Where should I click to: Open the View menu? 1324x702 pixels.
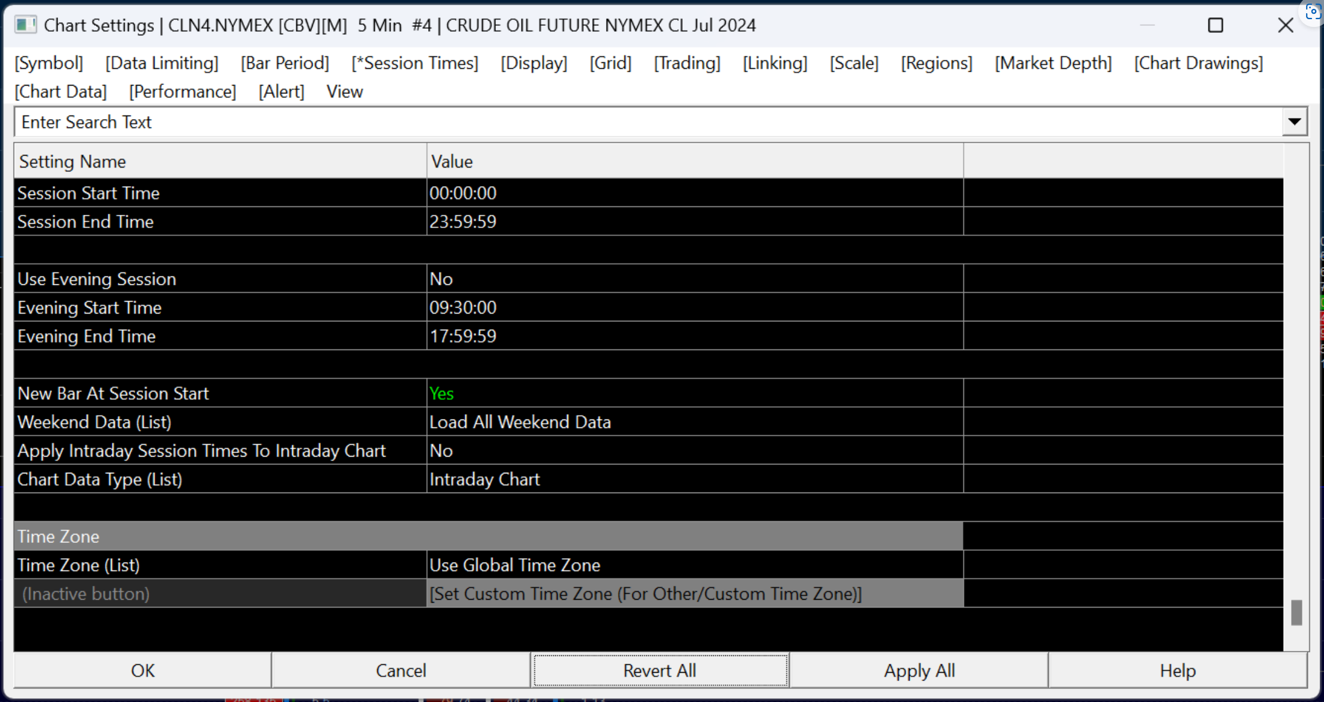[x=344, y=92]
